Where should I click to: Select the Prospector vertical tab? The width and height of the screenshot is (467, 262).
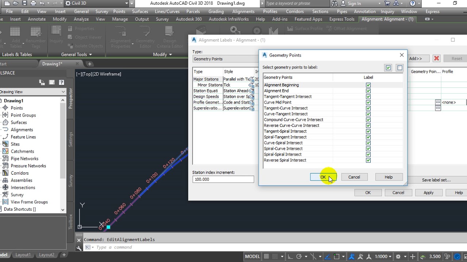pyautogui.click(x=71, y=98)
